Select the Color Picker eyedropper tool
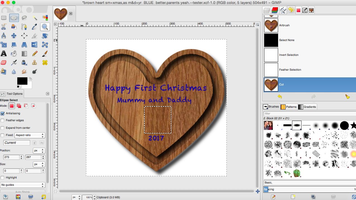356x200 pixels. [x=35, y=27]
